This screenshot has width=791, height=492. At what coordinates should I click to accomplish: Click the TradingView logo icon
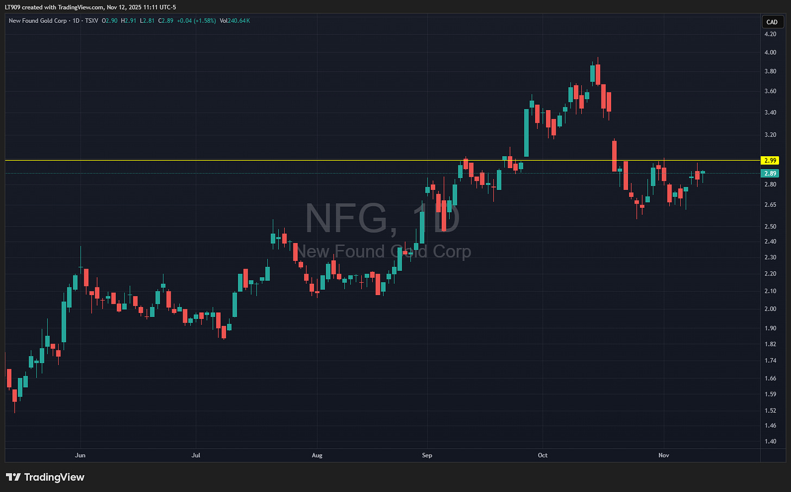pos(13,477)
